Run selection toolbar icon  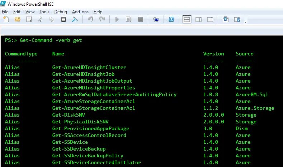point(129,19)
